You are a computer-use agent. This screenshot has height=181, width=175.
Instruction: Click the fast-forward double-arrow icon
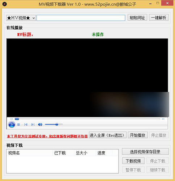[x=163, y=119]
